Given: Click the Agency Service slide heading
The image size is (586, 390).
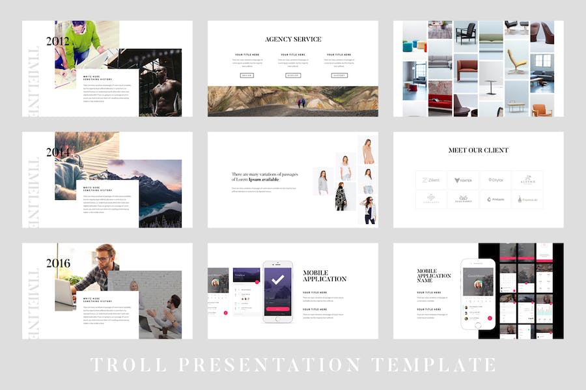Looking at the screenshot, I should pos(293,39).
